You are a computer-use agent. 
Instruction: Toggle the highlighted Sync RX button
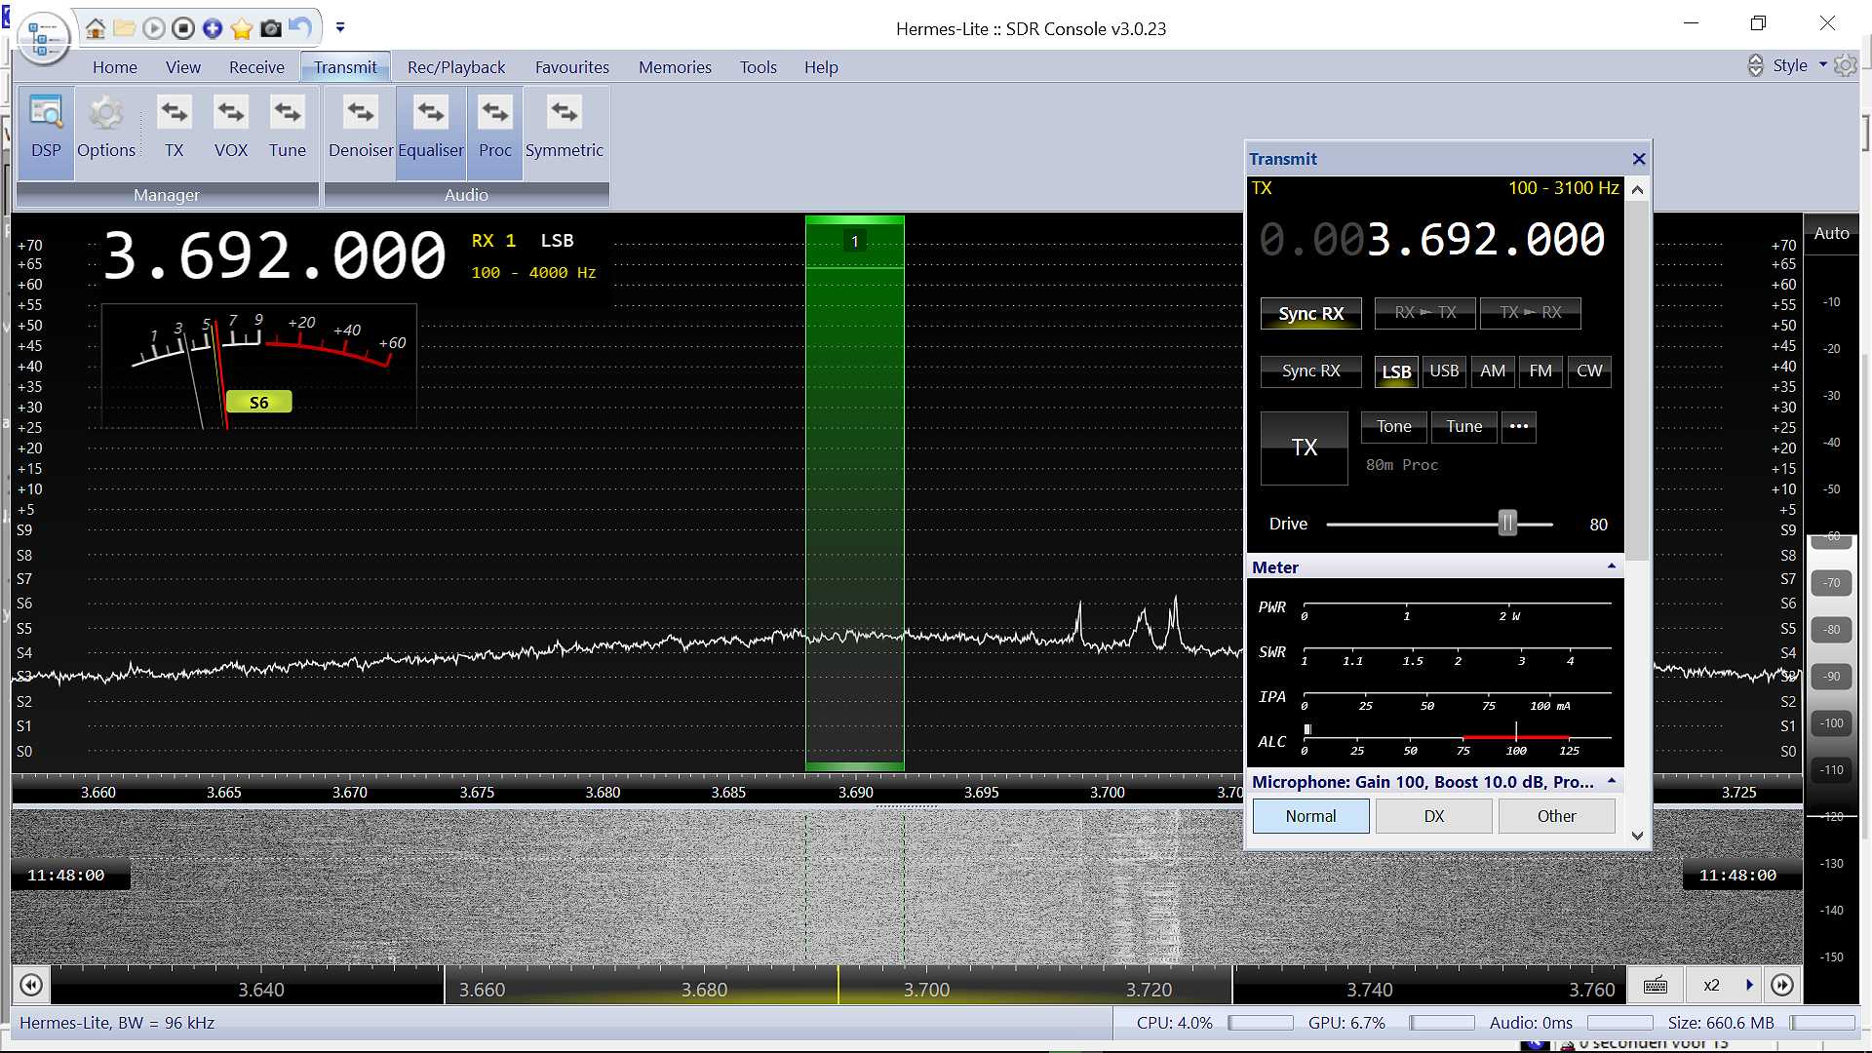point(1310,313)
